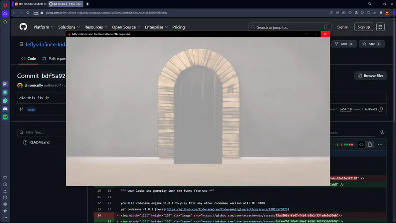Open zoom magnifier icon in address bar
Image resolution: width=396 pixels, height=223 pixels.
click(331, 13)
